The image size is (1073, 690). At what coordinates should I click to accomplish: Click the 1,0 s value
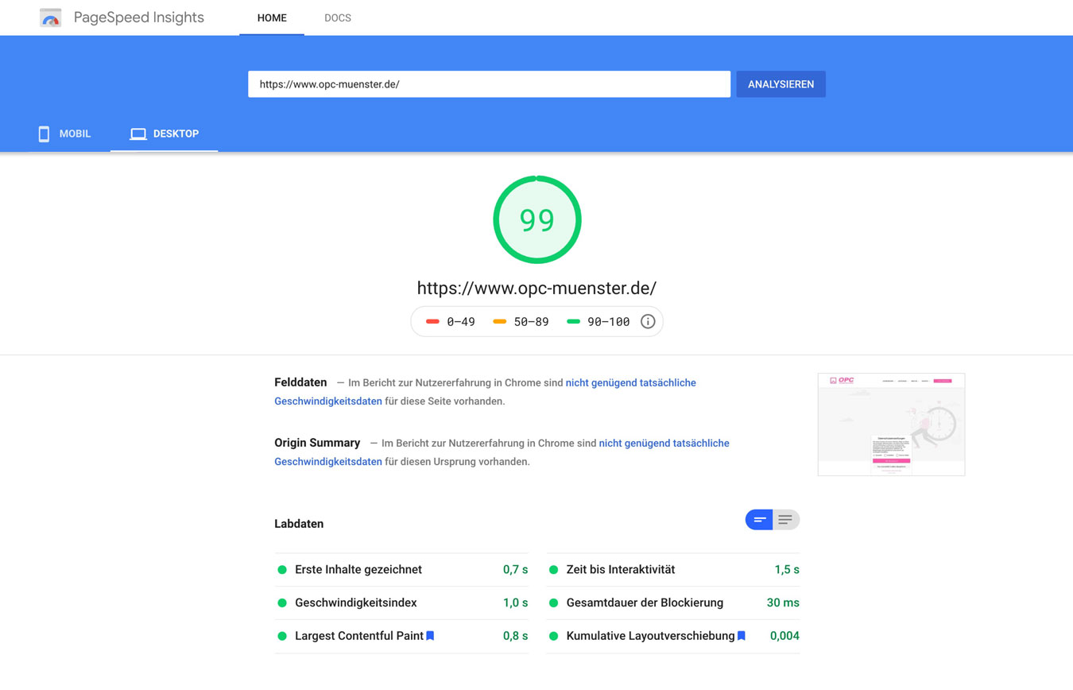coord(516,603)
